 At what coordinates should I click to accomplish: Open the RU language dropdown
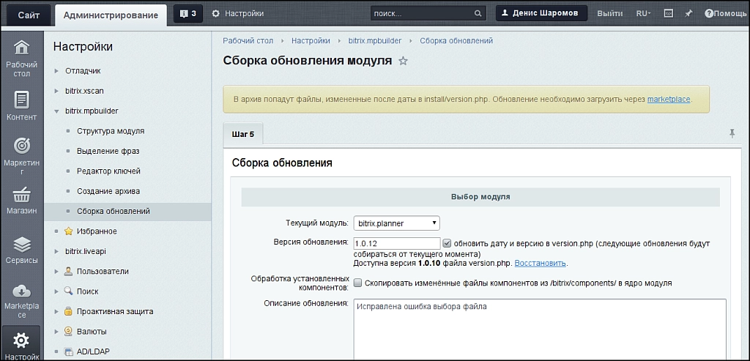coord(643,13)
